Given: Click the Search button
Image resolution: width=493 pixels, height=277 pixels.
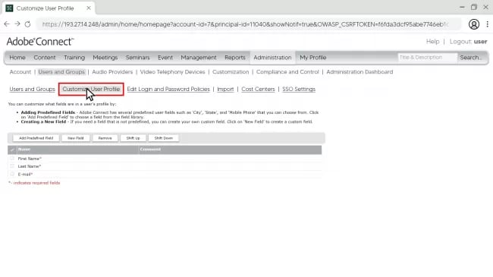Looking at the screenshot, I should 471,58.
